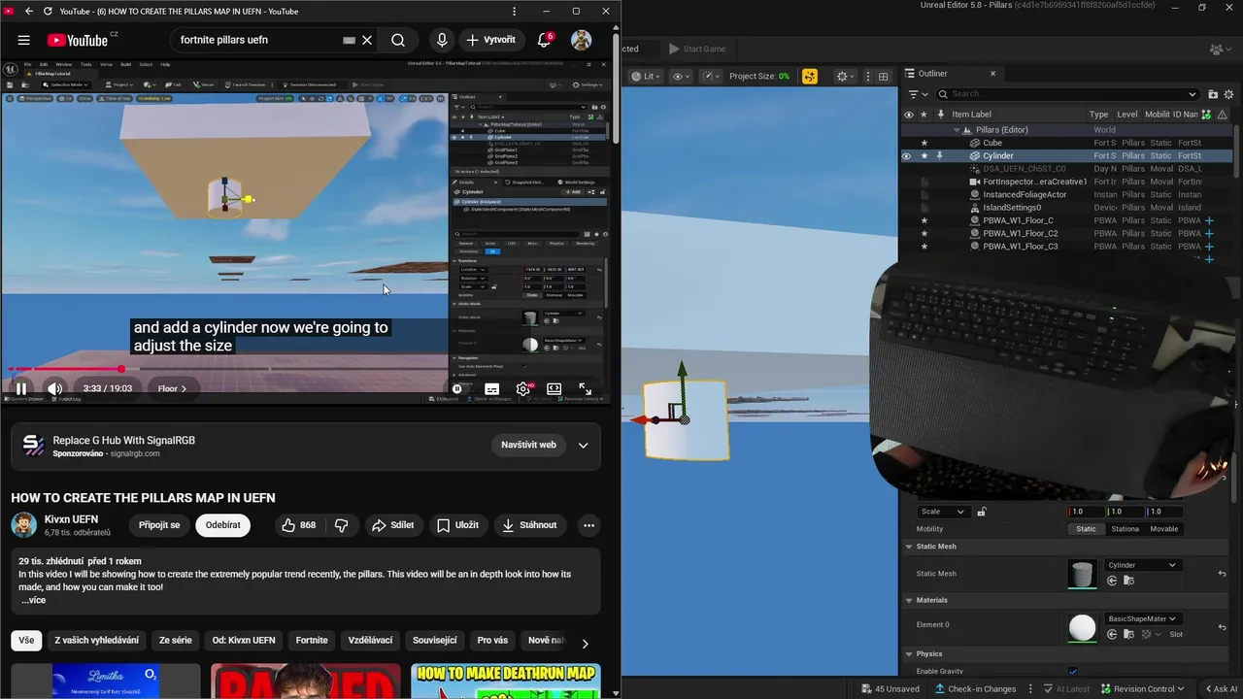
Task: Open Outliner settings gear
Action: (1229, 94)
